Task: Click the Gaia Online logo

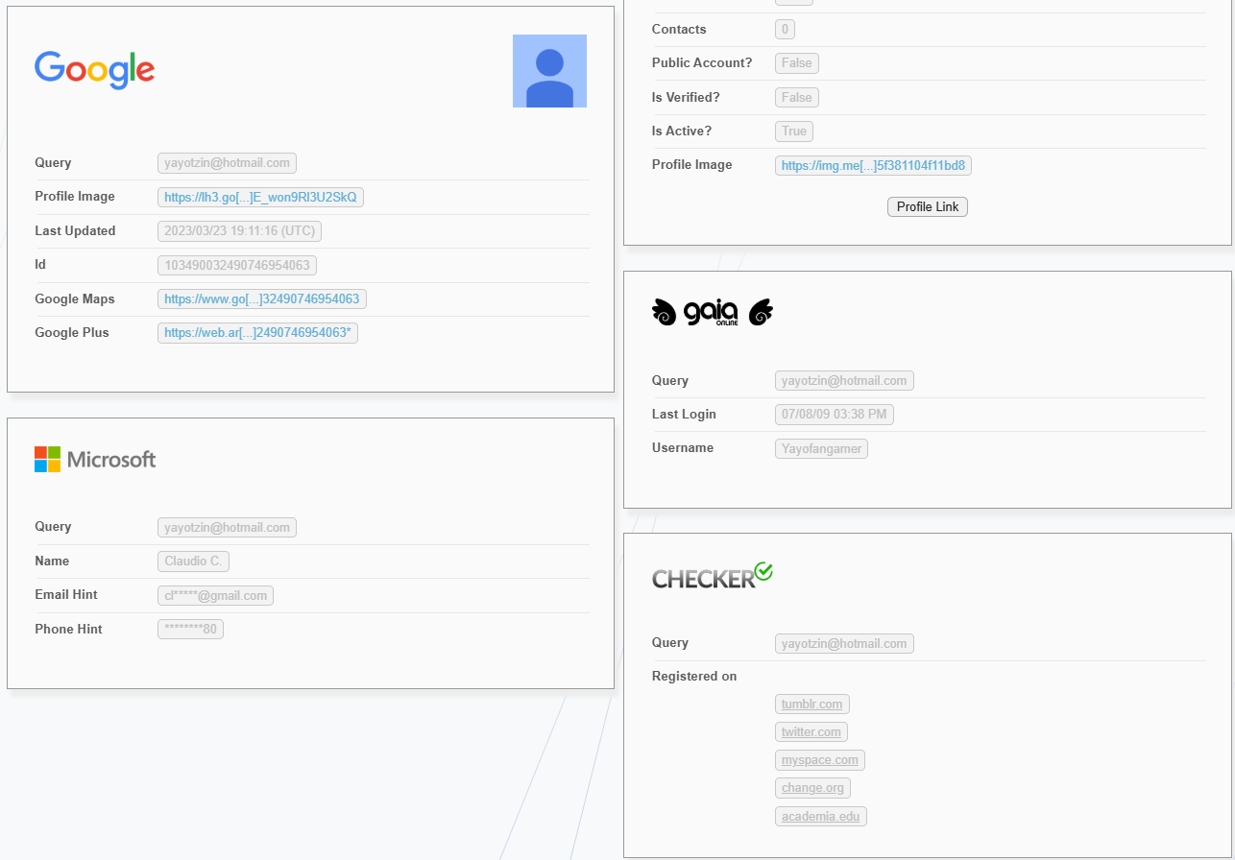Action: 713,312
